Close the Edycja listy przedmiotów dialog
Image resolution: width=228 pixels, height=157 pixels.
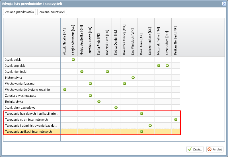[x=224, y=4]
